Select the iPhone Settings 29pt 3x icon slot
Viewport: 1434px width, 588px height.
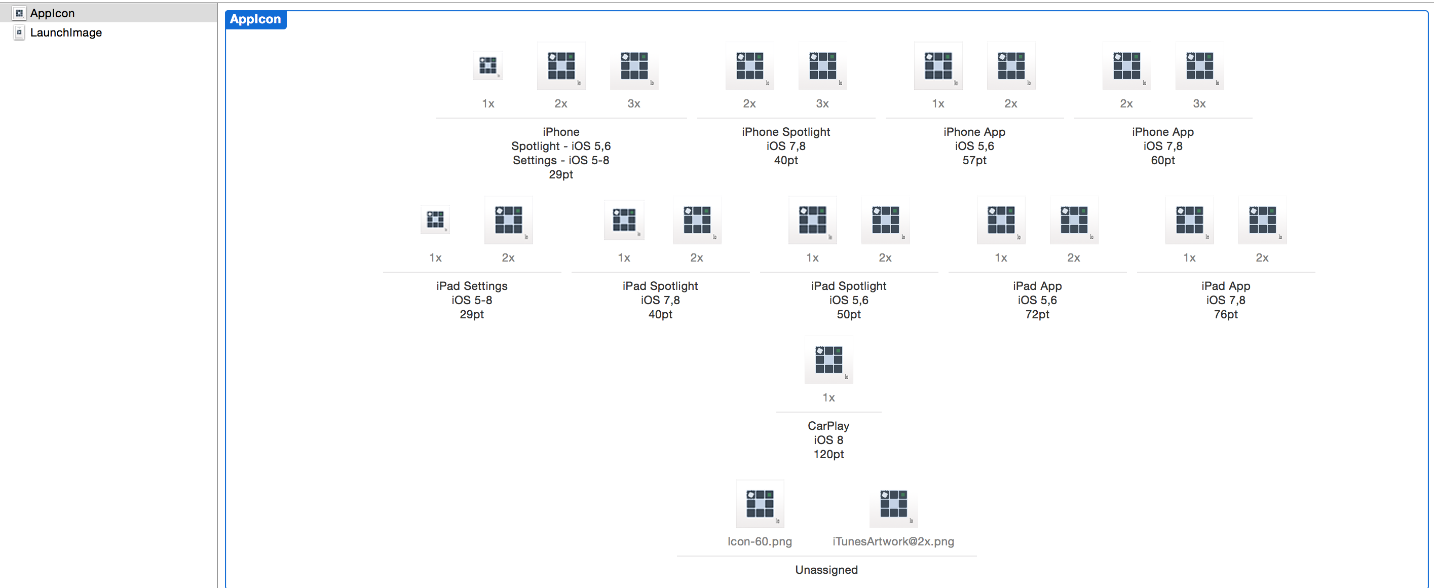634,66
